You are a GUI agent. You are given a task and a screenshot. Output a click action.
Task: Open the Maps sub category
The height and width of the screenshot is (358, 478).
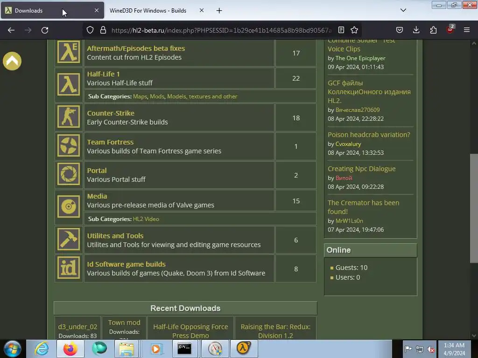[140, 96]
